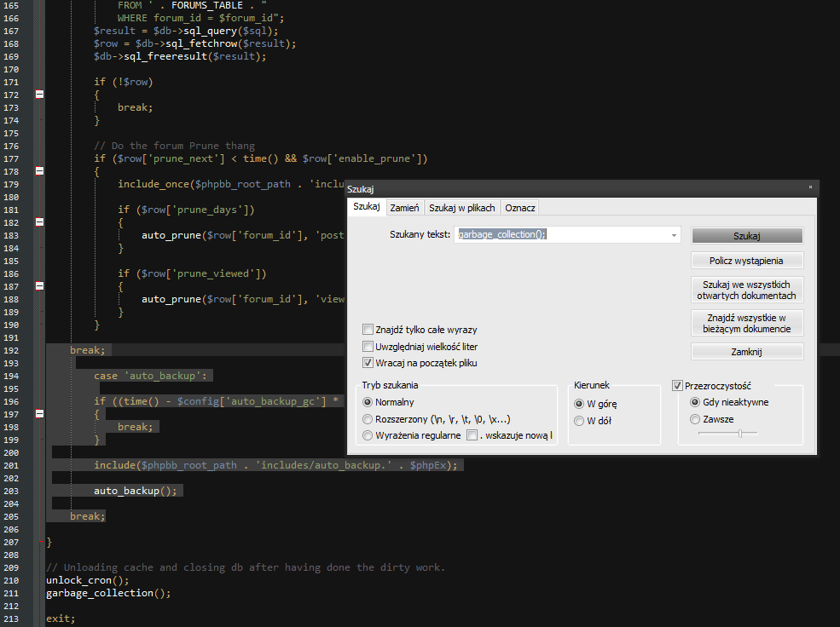This screenshot has width=840, height=627.
Task: Click the 'garbage_collection();' code line
Action: pyautogui.click(x=108, y=593)
